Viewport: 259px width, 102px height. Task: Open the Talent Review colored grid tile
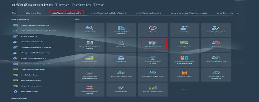pyautogui.click(x=184, y=59)
